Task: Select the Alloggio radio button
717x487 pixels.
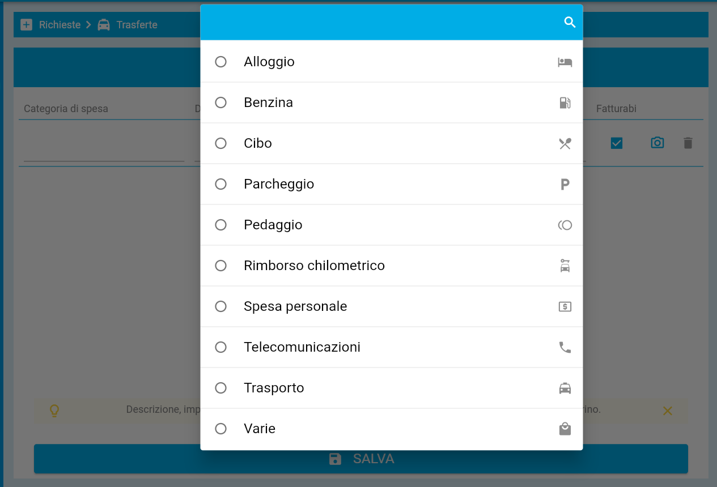Action: pos(221,62)
